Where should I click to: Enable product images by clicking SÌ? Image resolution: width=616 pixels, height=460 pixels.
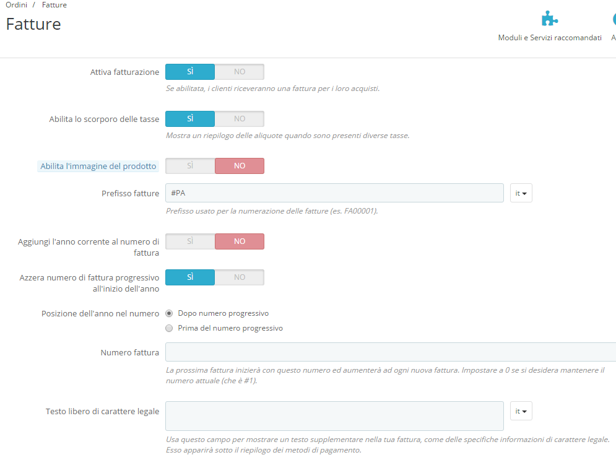pyautogui.click(x=190, y=165)
